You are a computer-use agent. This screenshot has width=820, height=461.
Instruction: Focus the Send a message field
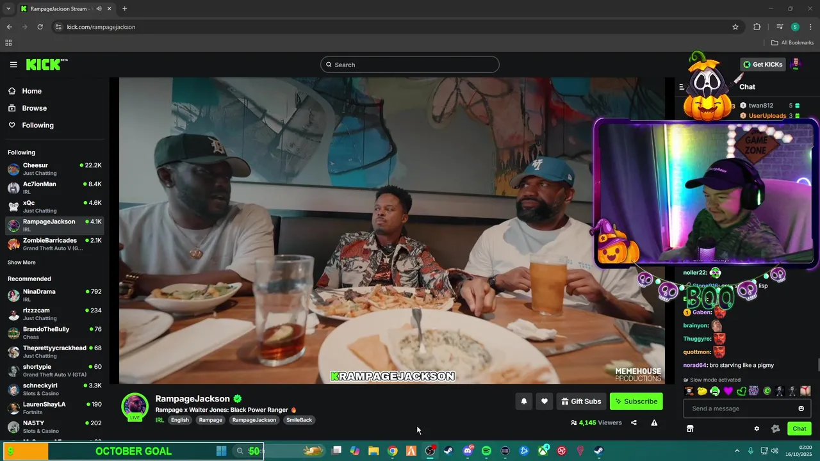click(747, 408)
